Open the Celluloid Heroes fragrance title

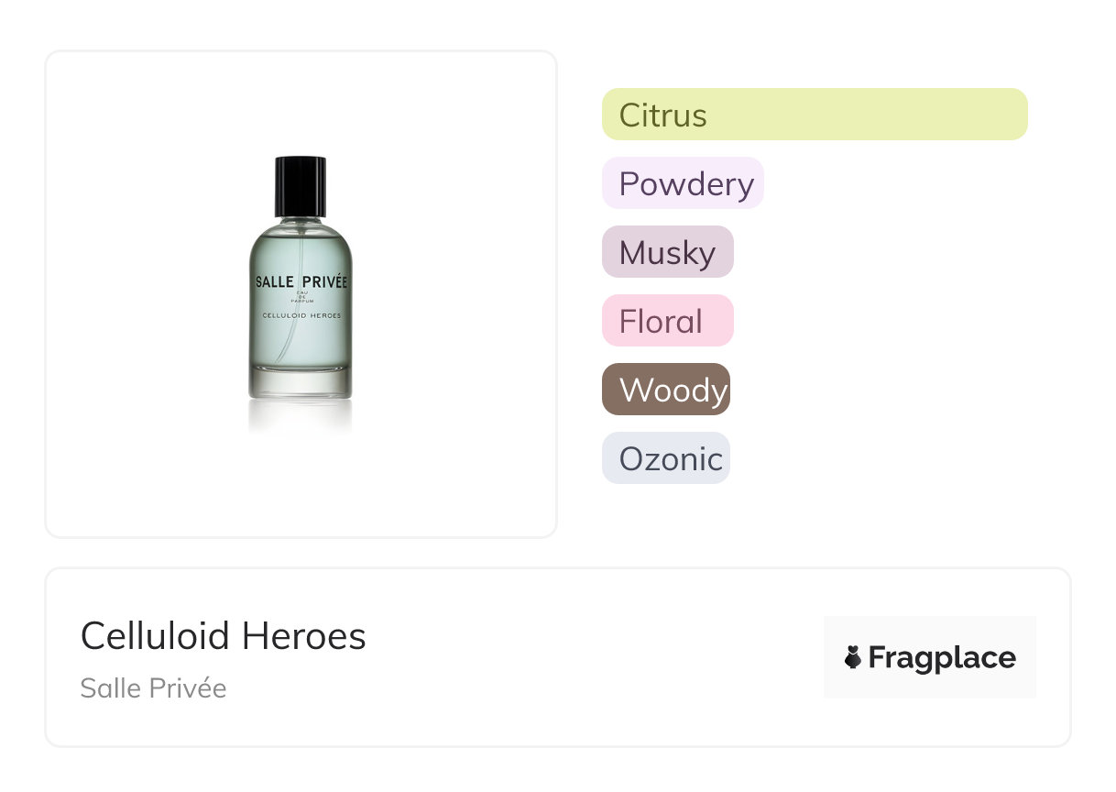pyautogui.click(x=224, y=636)
